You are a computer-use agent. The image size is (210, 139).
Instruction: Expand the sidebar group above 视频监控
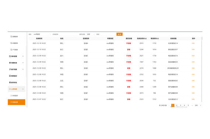click(16, 69)
